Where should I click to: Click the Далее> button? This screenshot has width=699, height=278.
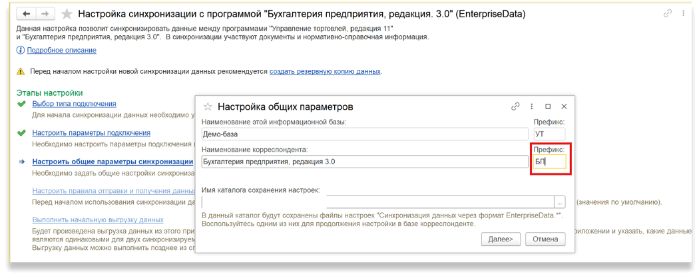501,239
